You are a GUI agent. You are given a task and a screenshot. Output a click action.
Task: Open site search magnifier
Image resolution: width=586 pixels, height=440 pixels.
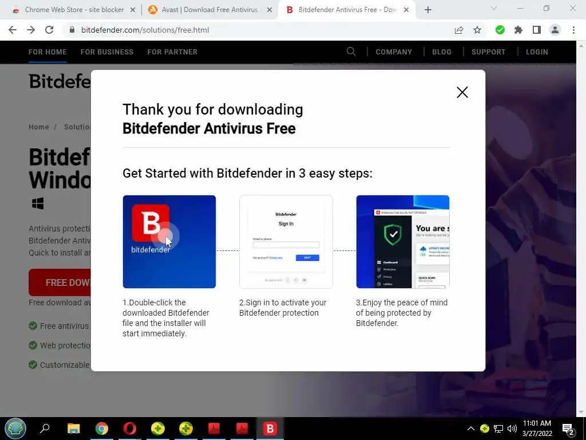click(x=351, y=52)
